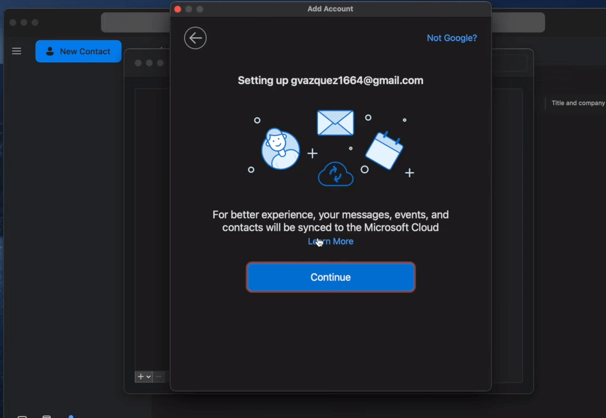Screen dimensions: 606x418
Task: Click the envelope mail illustration icon
Action: [335, 123]
